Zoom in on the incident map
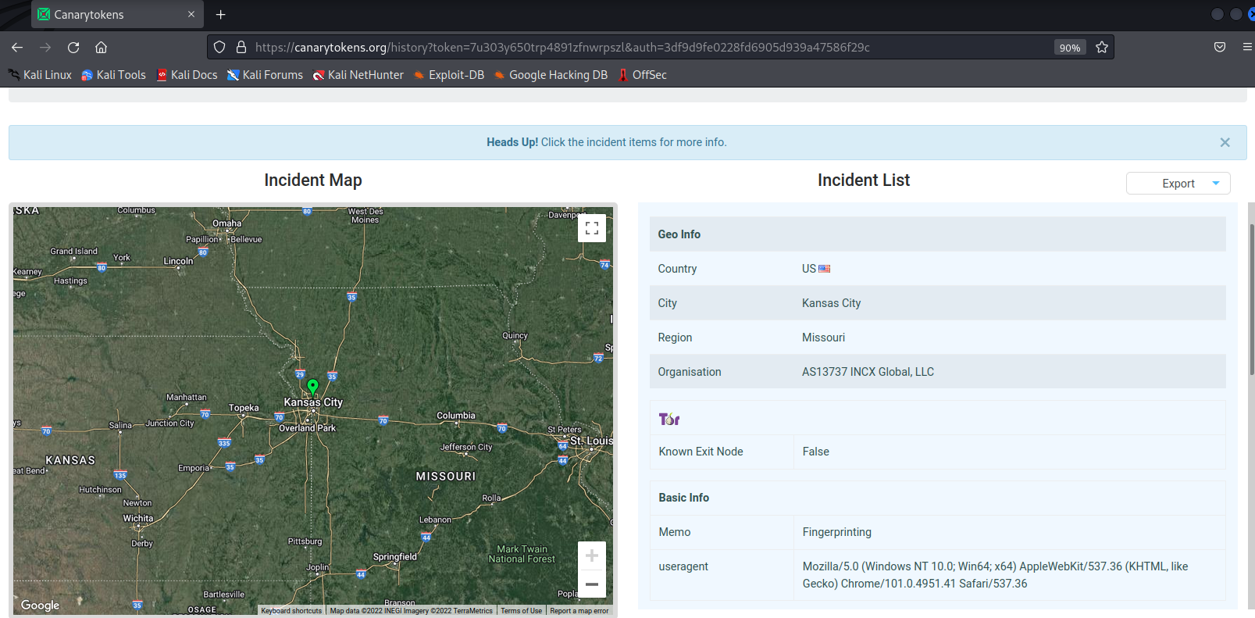 tap(592, 555)
